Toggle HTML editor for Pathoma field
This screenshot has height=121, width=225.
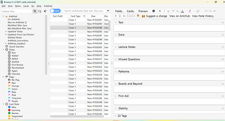coord(223,72)
